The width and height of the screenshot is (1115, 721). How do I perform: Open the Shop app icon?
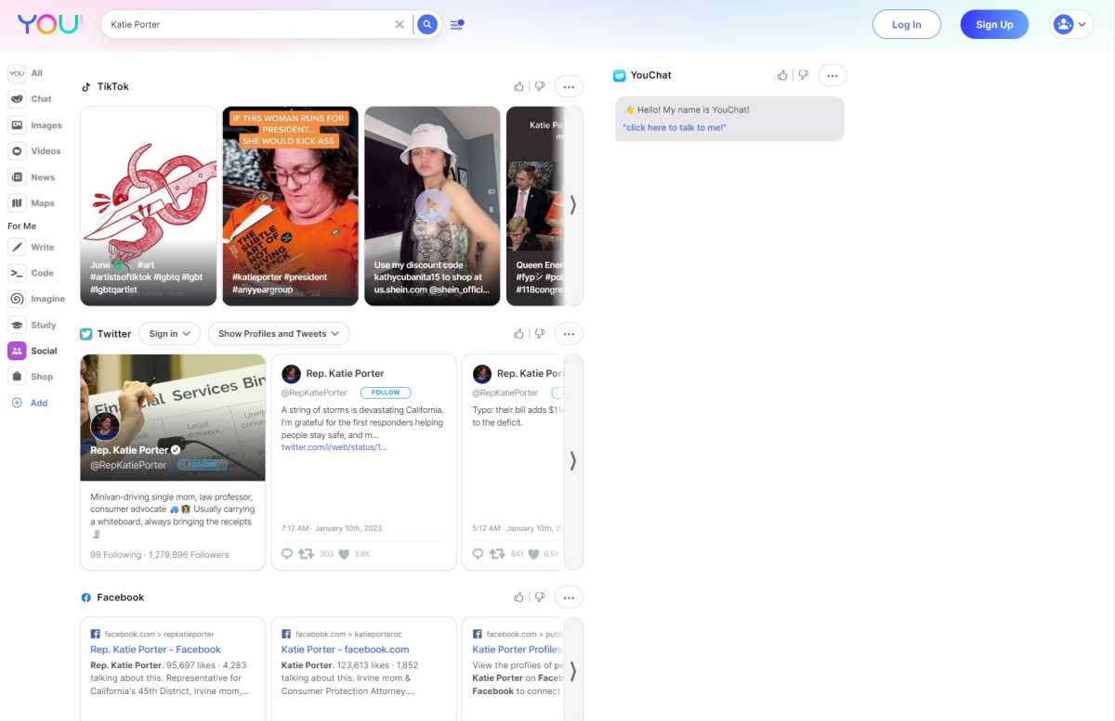(17, 377)
